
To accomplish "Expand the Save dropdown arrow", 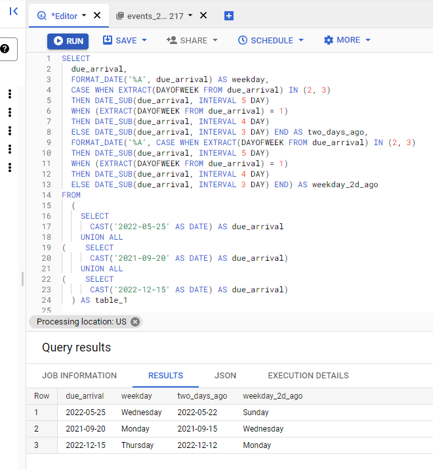I will (x=144, y=40).
